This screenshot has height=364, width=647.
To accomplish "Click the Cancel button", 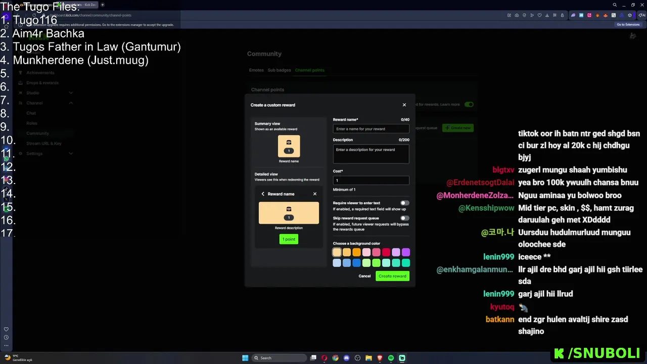I will (x=364, y=276).
